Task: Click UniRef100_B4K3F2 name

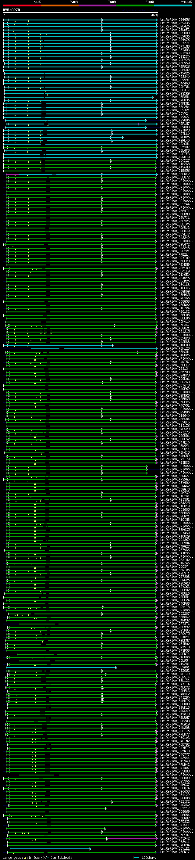Action: tap(175, 694)
